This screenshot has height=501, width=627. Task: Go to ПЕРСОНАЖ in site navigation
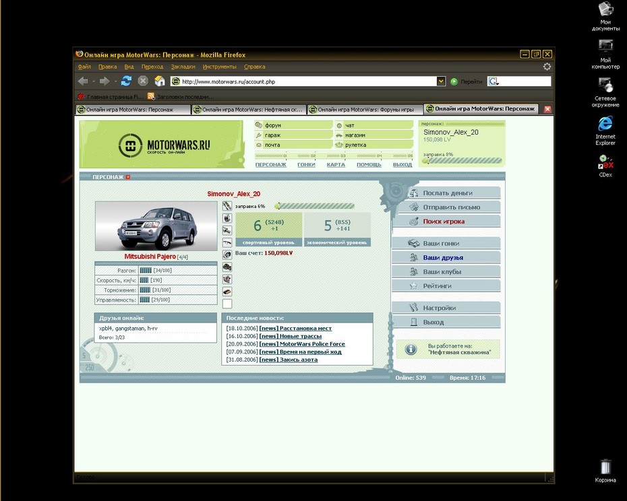(271, 164)
